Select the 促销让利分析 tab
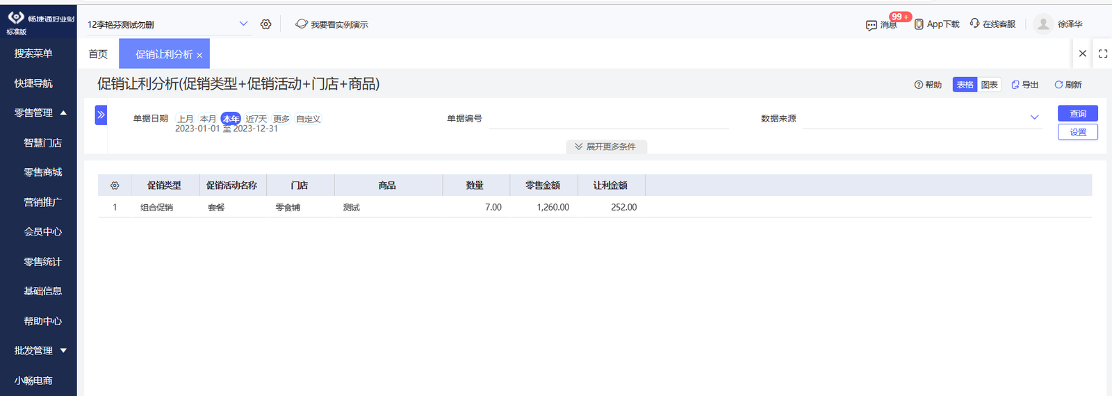 tap(164, 54)
